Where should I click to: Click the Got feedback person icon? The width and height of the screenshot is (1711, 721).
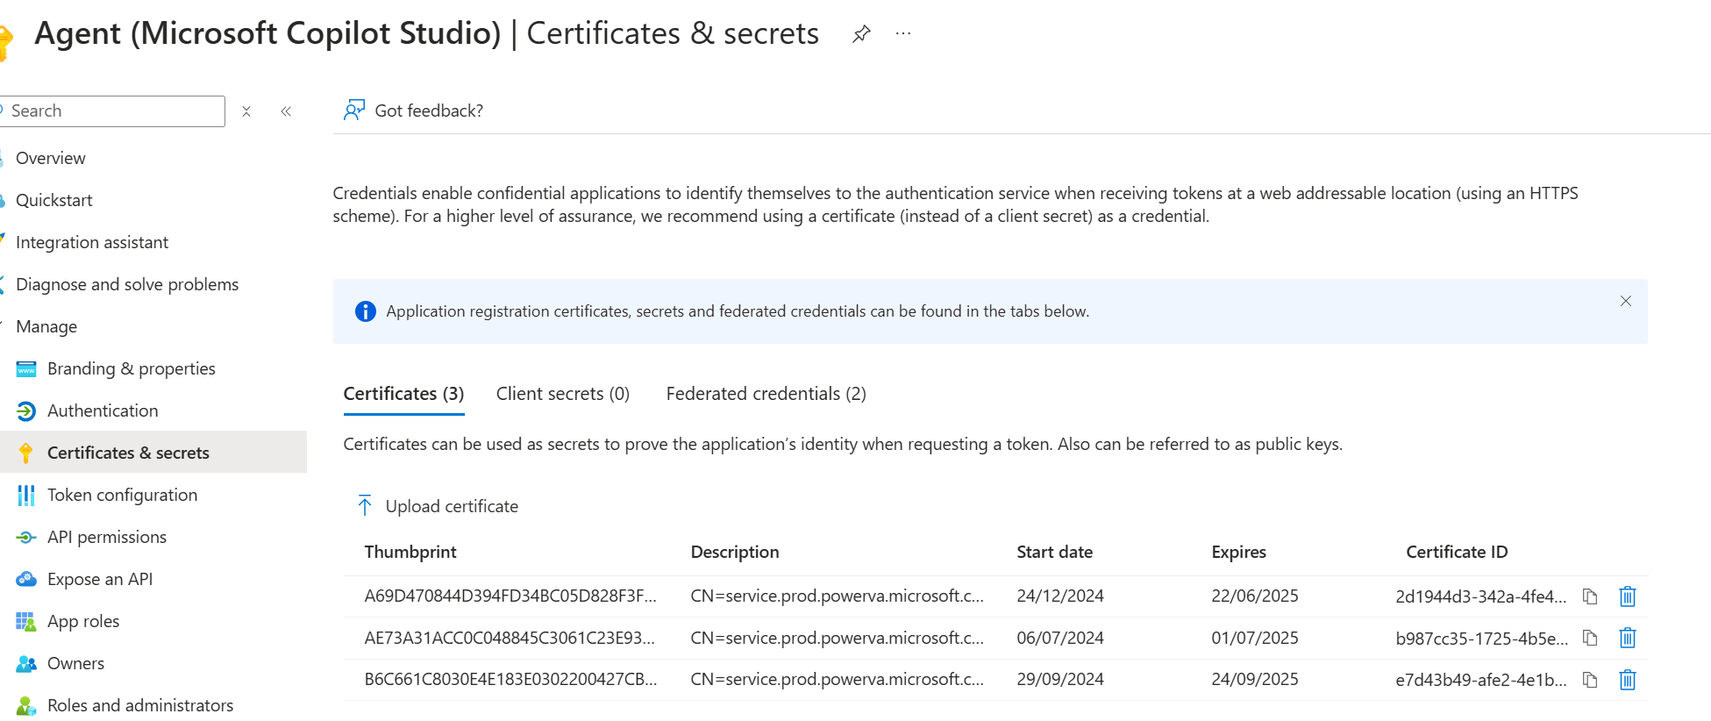[x=354, y=111]
